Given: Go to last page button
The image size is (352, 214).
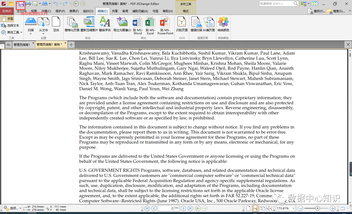Looking at the screenshot, I should tap(190, 208).
